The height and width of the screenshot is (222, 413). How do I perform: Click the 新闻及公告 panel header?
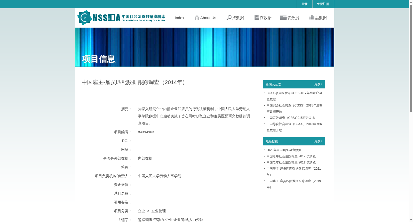pos(294,84)
